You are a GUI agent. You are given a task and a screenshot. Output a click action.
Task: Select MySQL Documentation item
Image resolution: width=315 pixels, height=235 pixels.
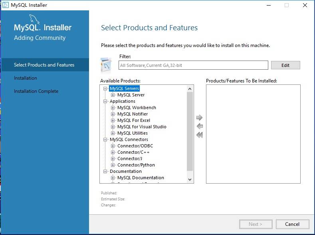[141, 178]
